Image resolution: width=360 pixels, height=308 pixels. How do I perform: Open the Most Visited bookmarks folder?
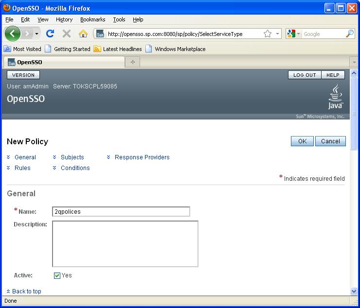pyautogui.click(x=22, y=49)
